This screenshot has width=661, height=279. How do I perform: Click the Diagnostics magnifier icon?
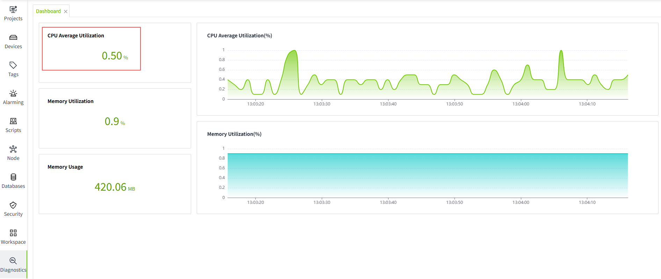pos(13,261)
